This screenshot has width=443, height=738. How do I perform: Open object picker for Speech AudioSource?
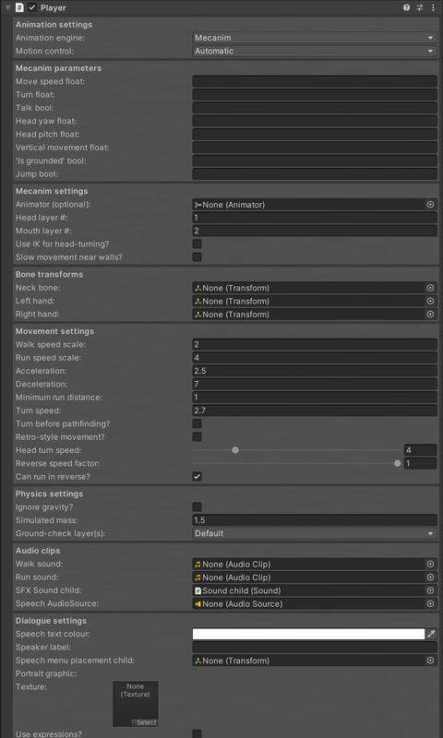coord(430,603)
